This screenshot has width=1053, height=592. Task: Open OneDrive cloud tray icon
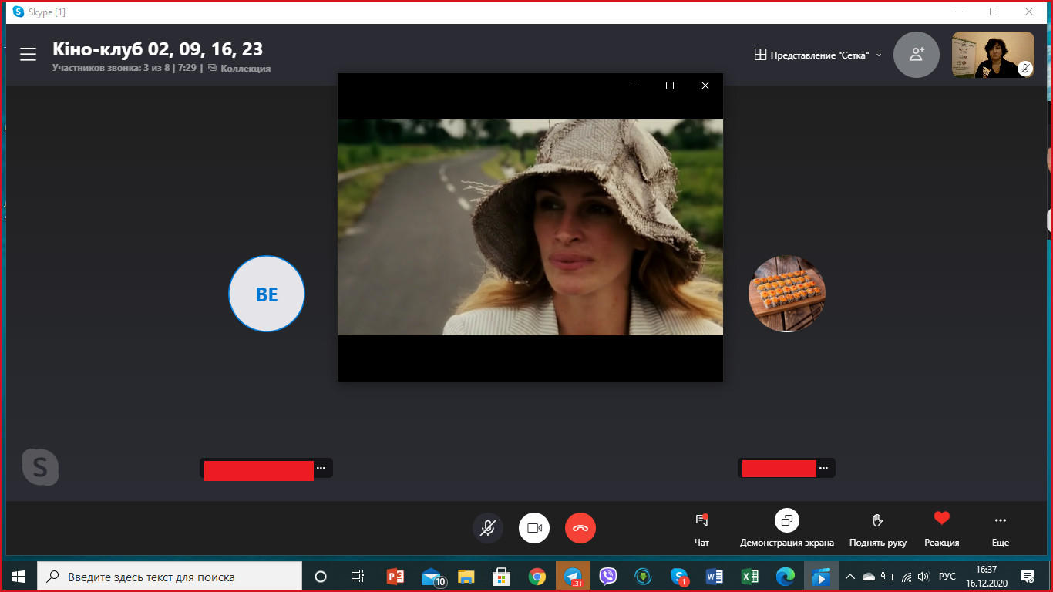coord(869,576)
